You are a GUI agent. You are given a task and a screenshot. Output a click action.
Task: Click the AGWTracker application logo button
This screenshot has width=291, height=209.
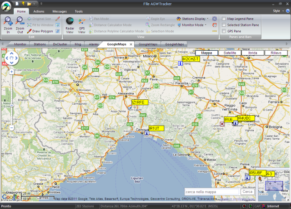[6, 6]
